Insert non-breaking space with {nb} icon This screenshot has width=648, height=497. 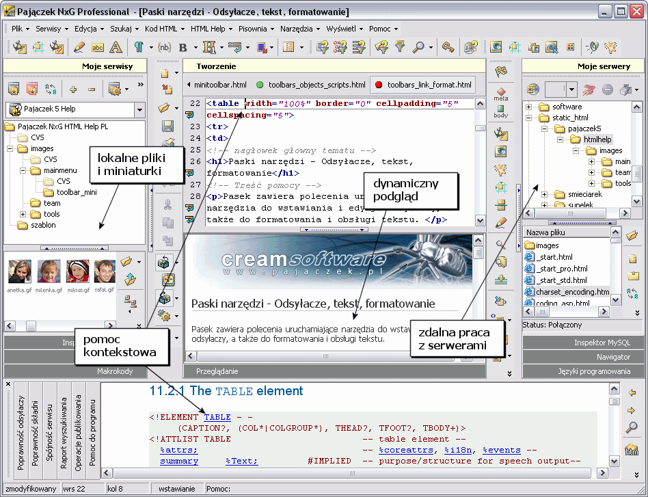tap(164, 48)
